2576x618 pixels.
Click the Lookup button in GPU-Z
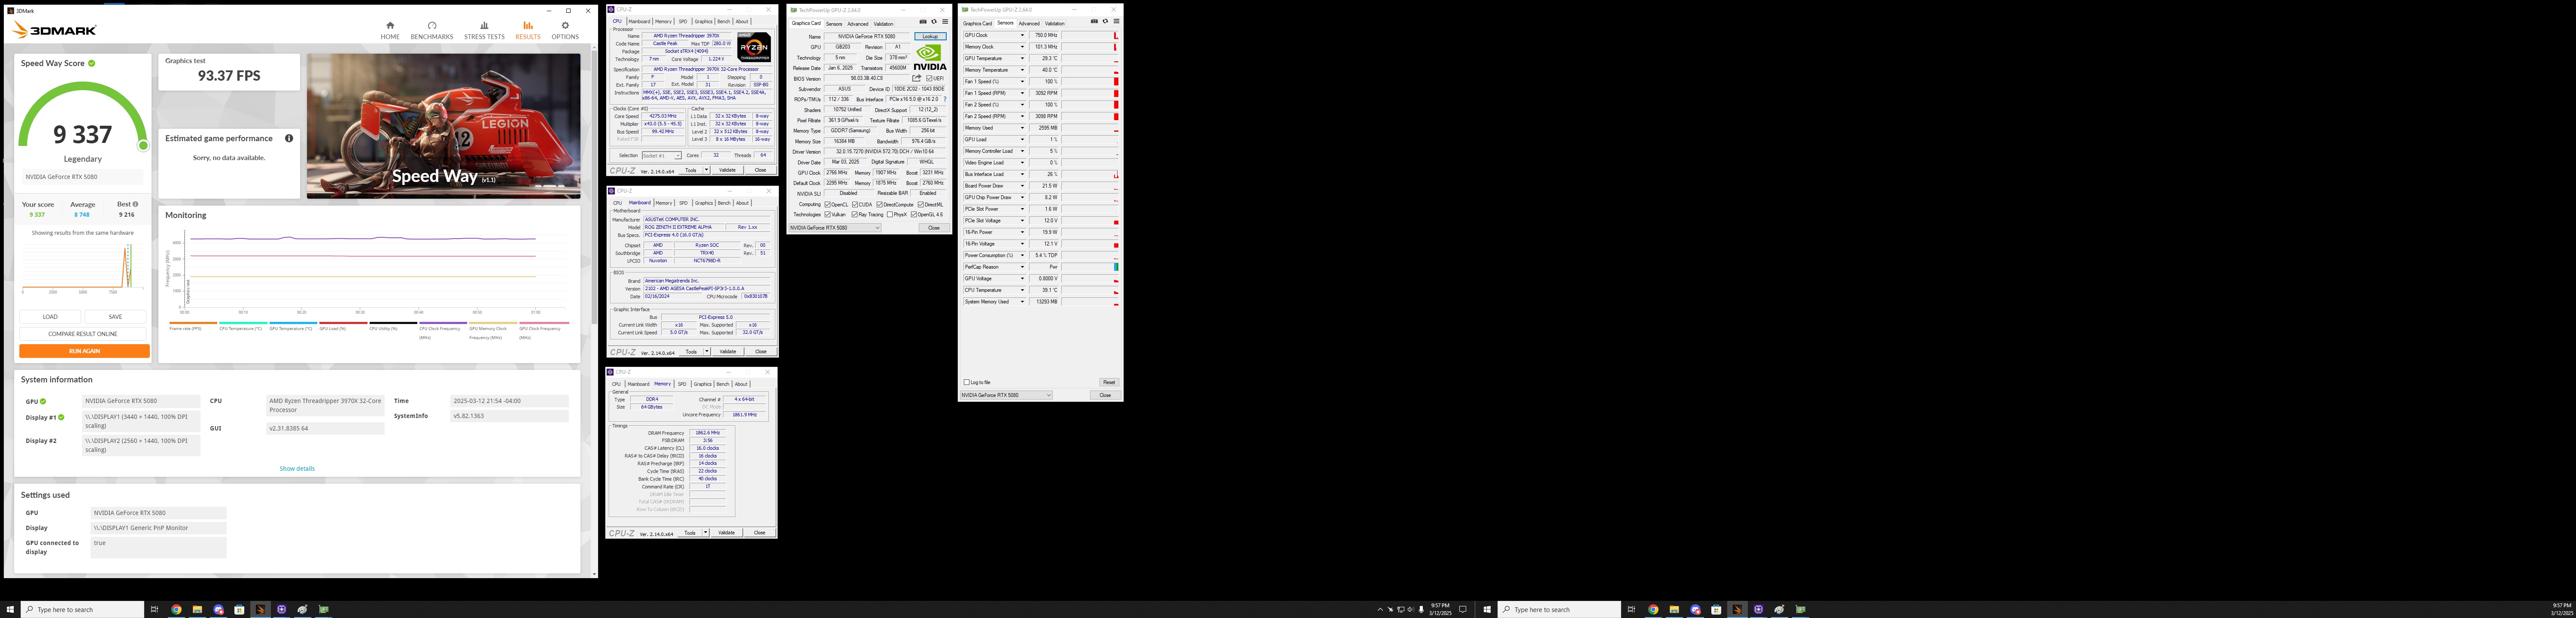930,36
